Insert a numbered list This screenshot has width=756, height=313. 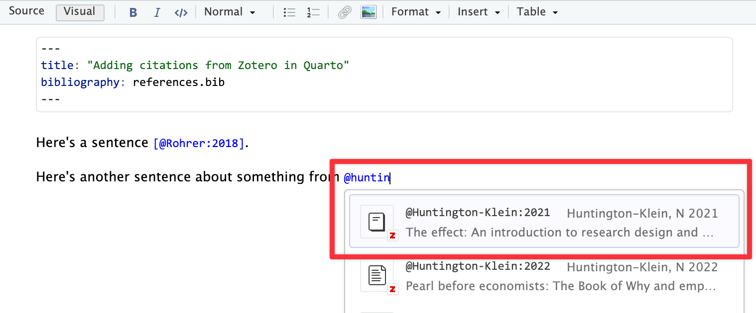coord(313,12)
